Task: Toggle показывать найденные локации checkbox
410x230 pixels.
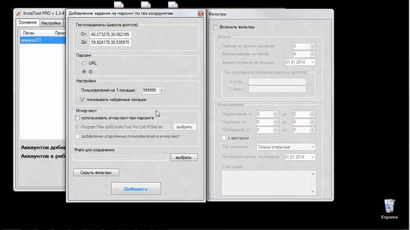Action: (x=83, y=100)
